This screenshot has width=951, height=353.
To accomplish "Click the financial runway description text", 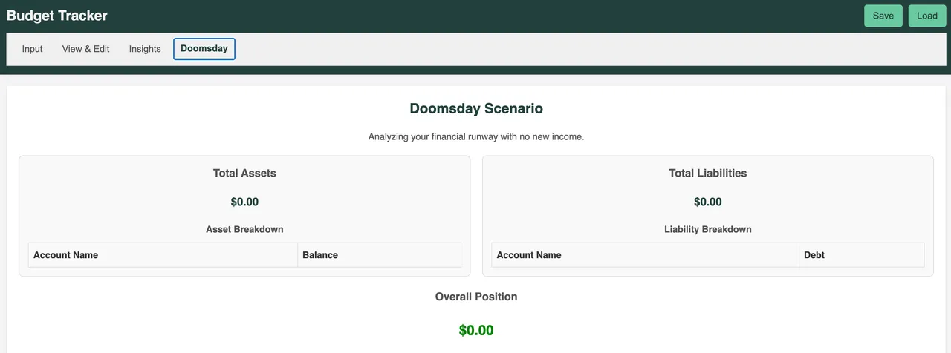I will 476,137.
